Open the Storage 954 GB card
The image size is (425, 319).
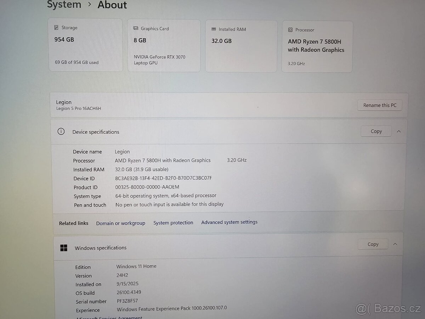pos(85,45)
